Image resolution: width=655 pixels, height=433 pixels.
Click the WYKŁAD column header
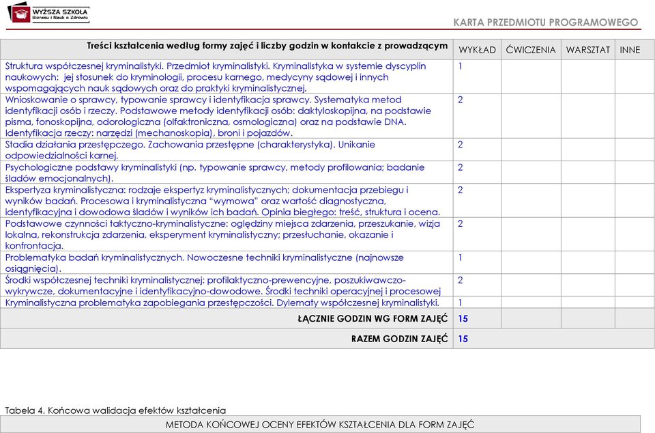click(477, 50)
